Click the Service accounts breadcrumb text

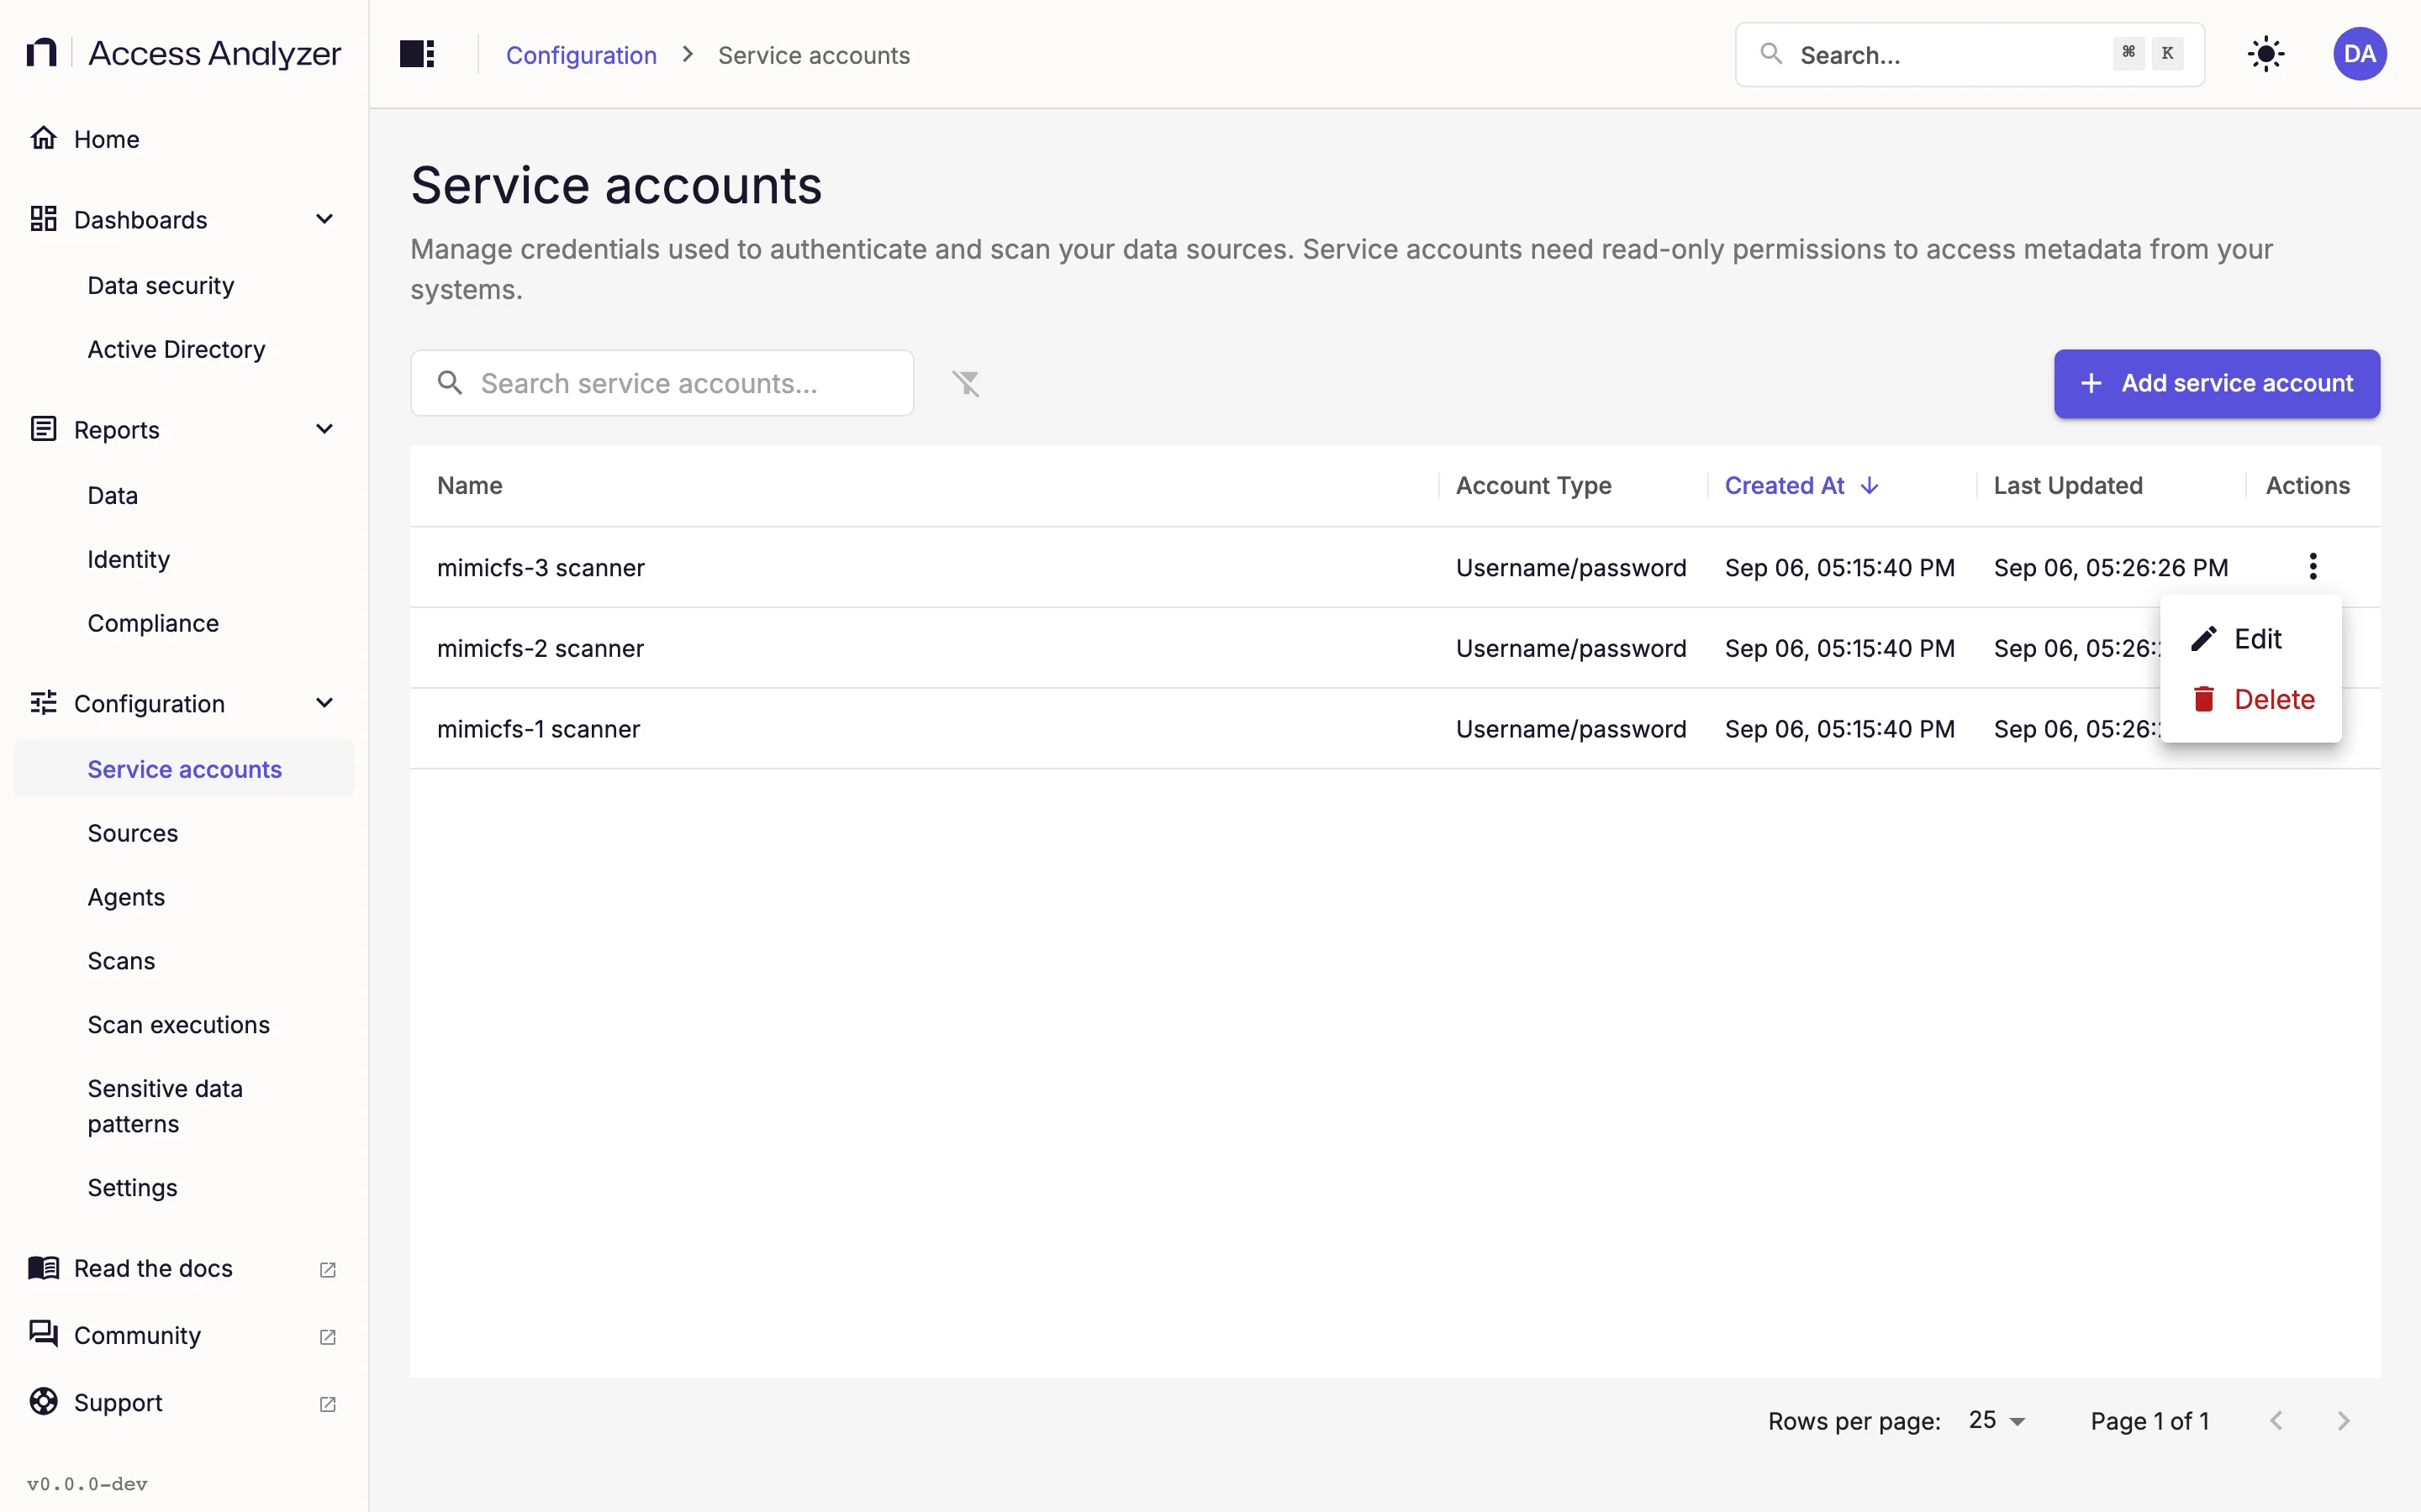(x=814, y=55)
